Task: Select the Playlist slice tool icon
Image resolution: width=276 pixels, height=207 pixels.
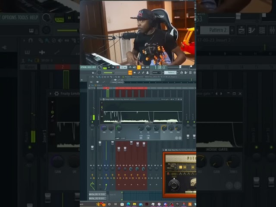Action: (111, 77)
